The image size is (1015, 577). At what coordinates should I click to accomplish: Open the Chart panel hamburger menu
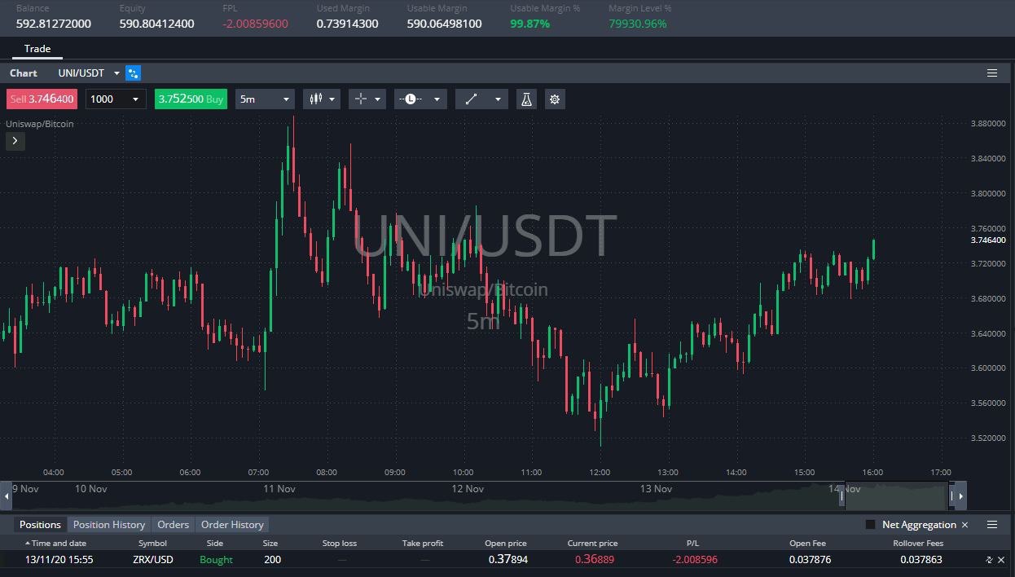[992, 73]
